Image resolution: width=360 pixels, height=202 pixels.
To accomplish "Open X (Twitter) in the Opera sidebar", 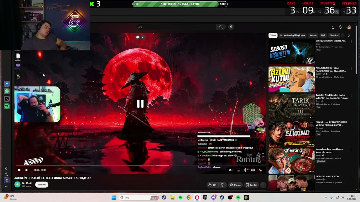I will tap(7, 99).
